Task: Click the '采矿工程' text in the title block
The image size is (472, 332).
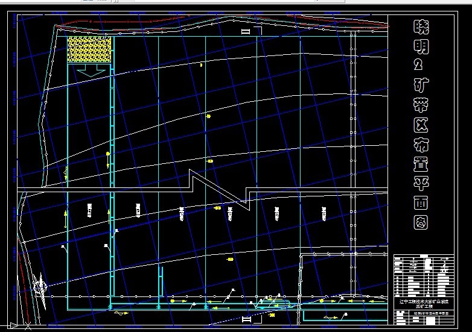Action: (424, 307)
